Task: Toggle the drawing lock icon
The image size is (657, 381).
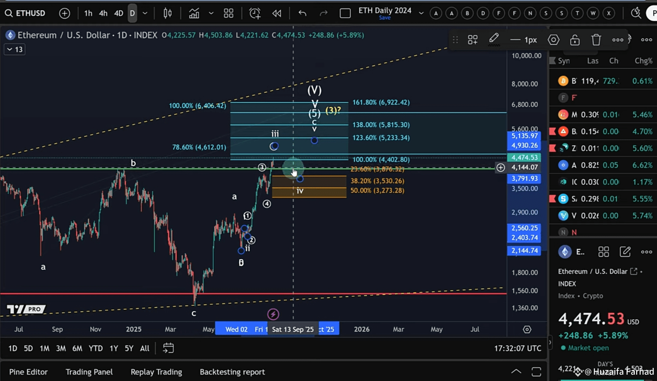Action: [x=575, y=40]
